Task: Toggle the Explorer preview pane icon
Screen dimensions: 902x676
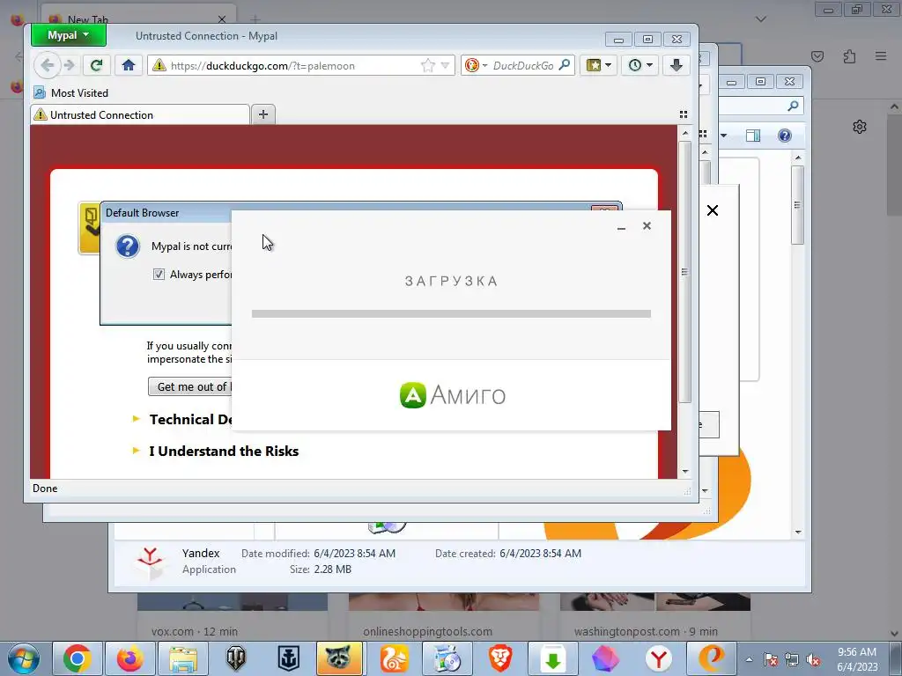Action: (753, 136)
